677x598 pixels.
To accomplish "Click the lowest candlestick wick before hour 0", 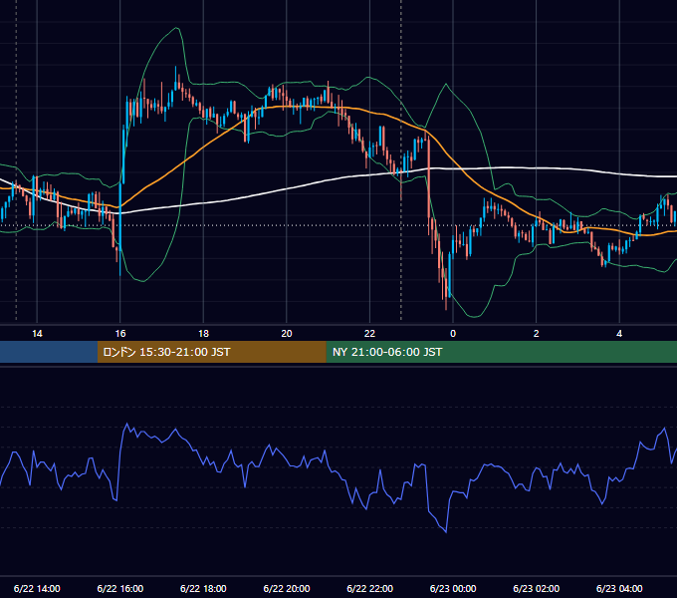I will click(x=446, y=305).
